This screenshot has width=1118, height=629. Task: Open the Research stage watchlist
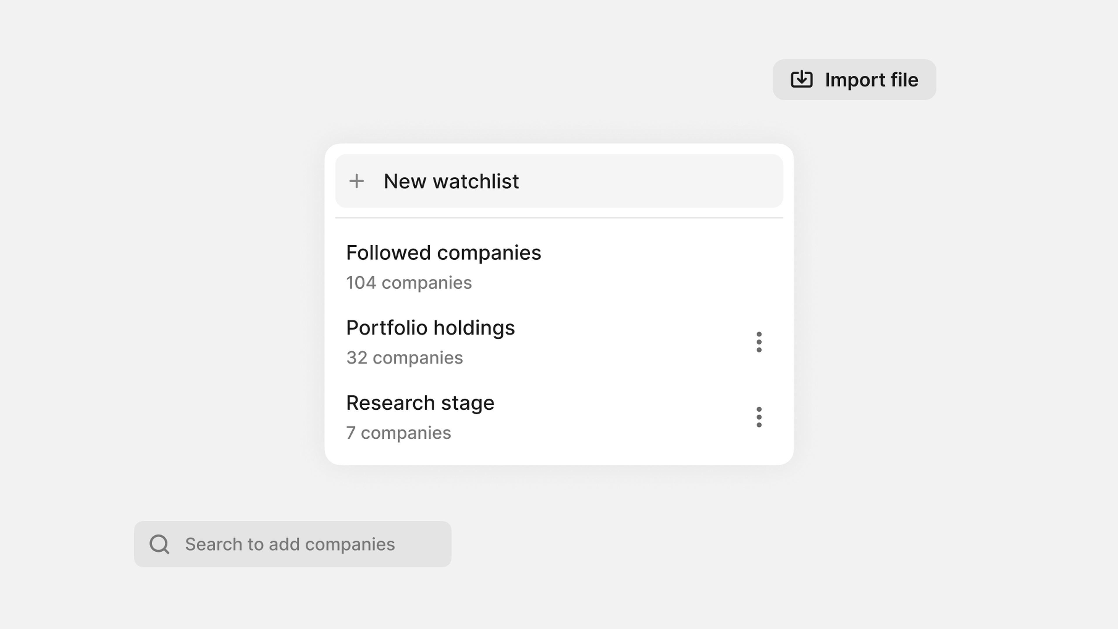[420, 403]
